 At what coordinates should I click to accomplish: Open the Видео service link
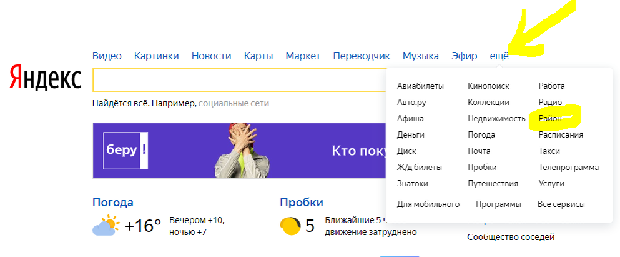(x=107, y=56)
